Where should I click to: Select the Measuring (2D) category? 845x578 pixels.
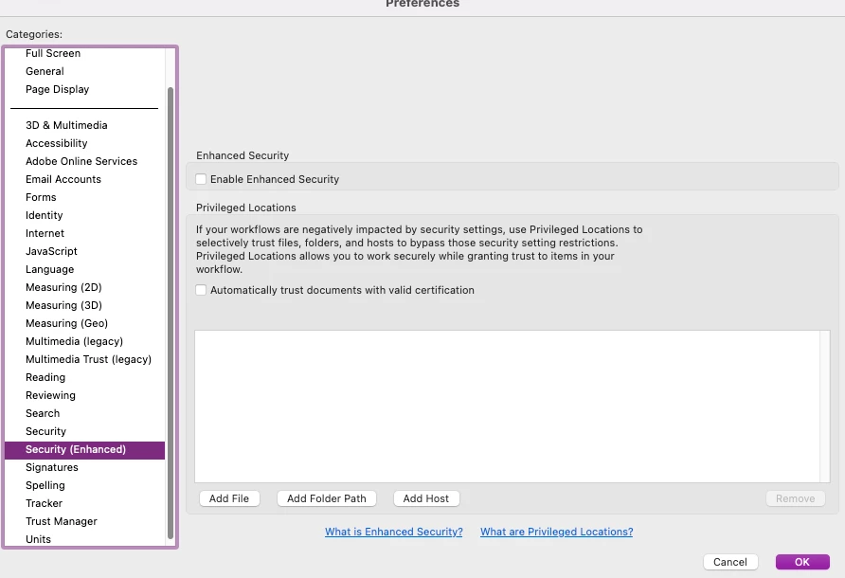[x=84, y=287]
